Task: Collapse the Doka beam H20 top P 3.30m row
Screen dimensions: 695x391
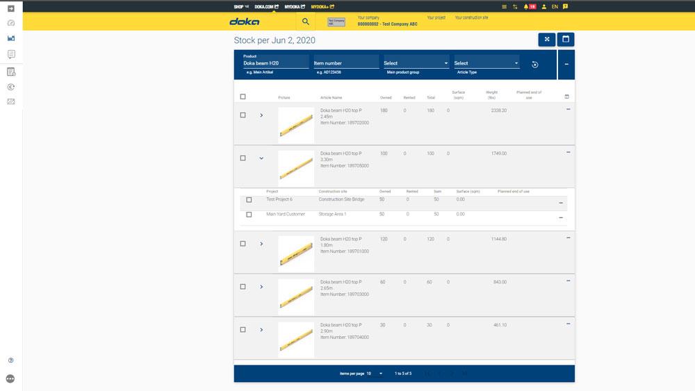Action: [261, 158]
